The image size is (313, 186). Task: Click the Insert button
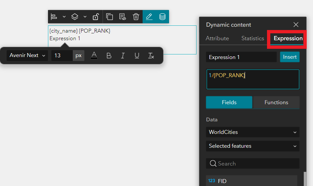pos(290,57)
